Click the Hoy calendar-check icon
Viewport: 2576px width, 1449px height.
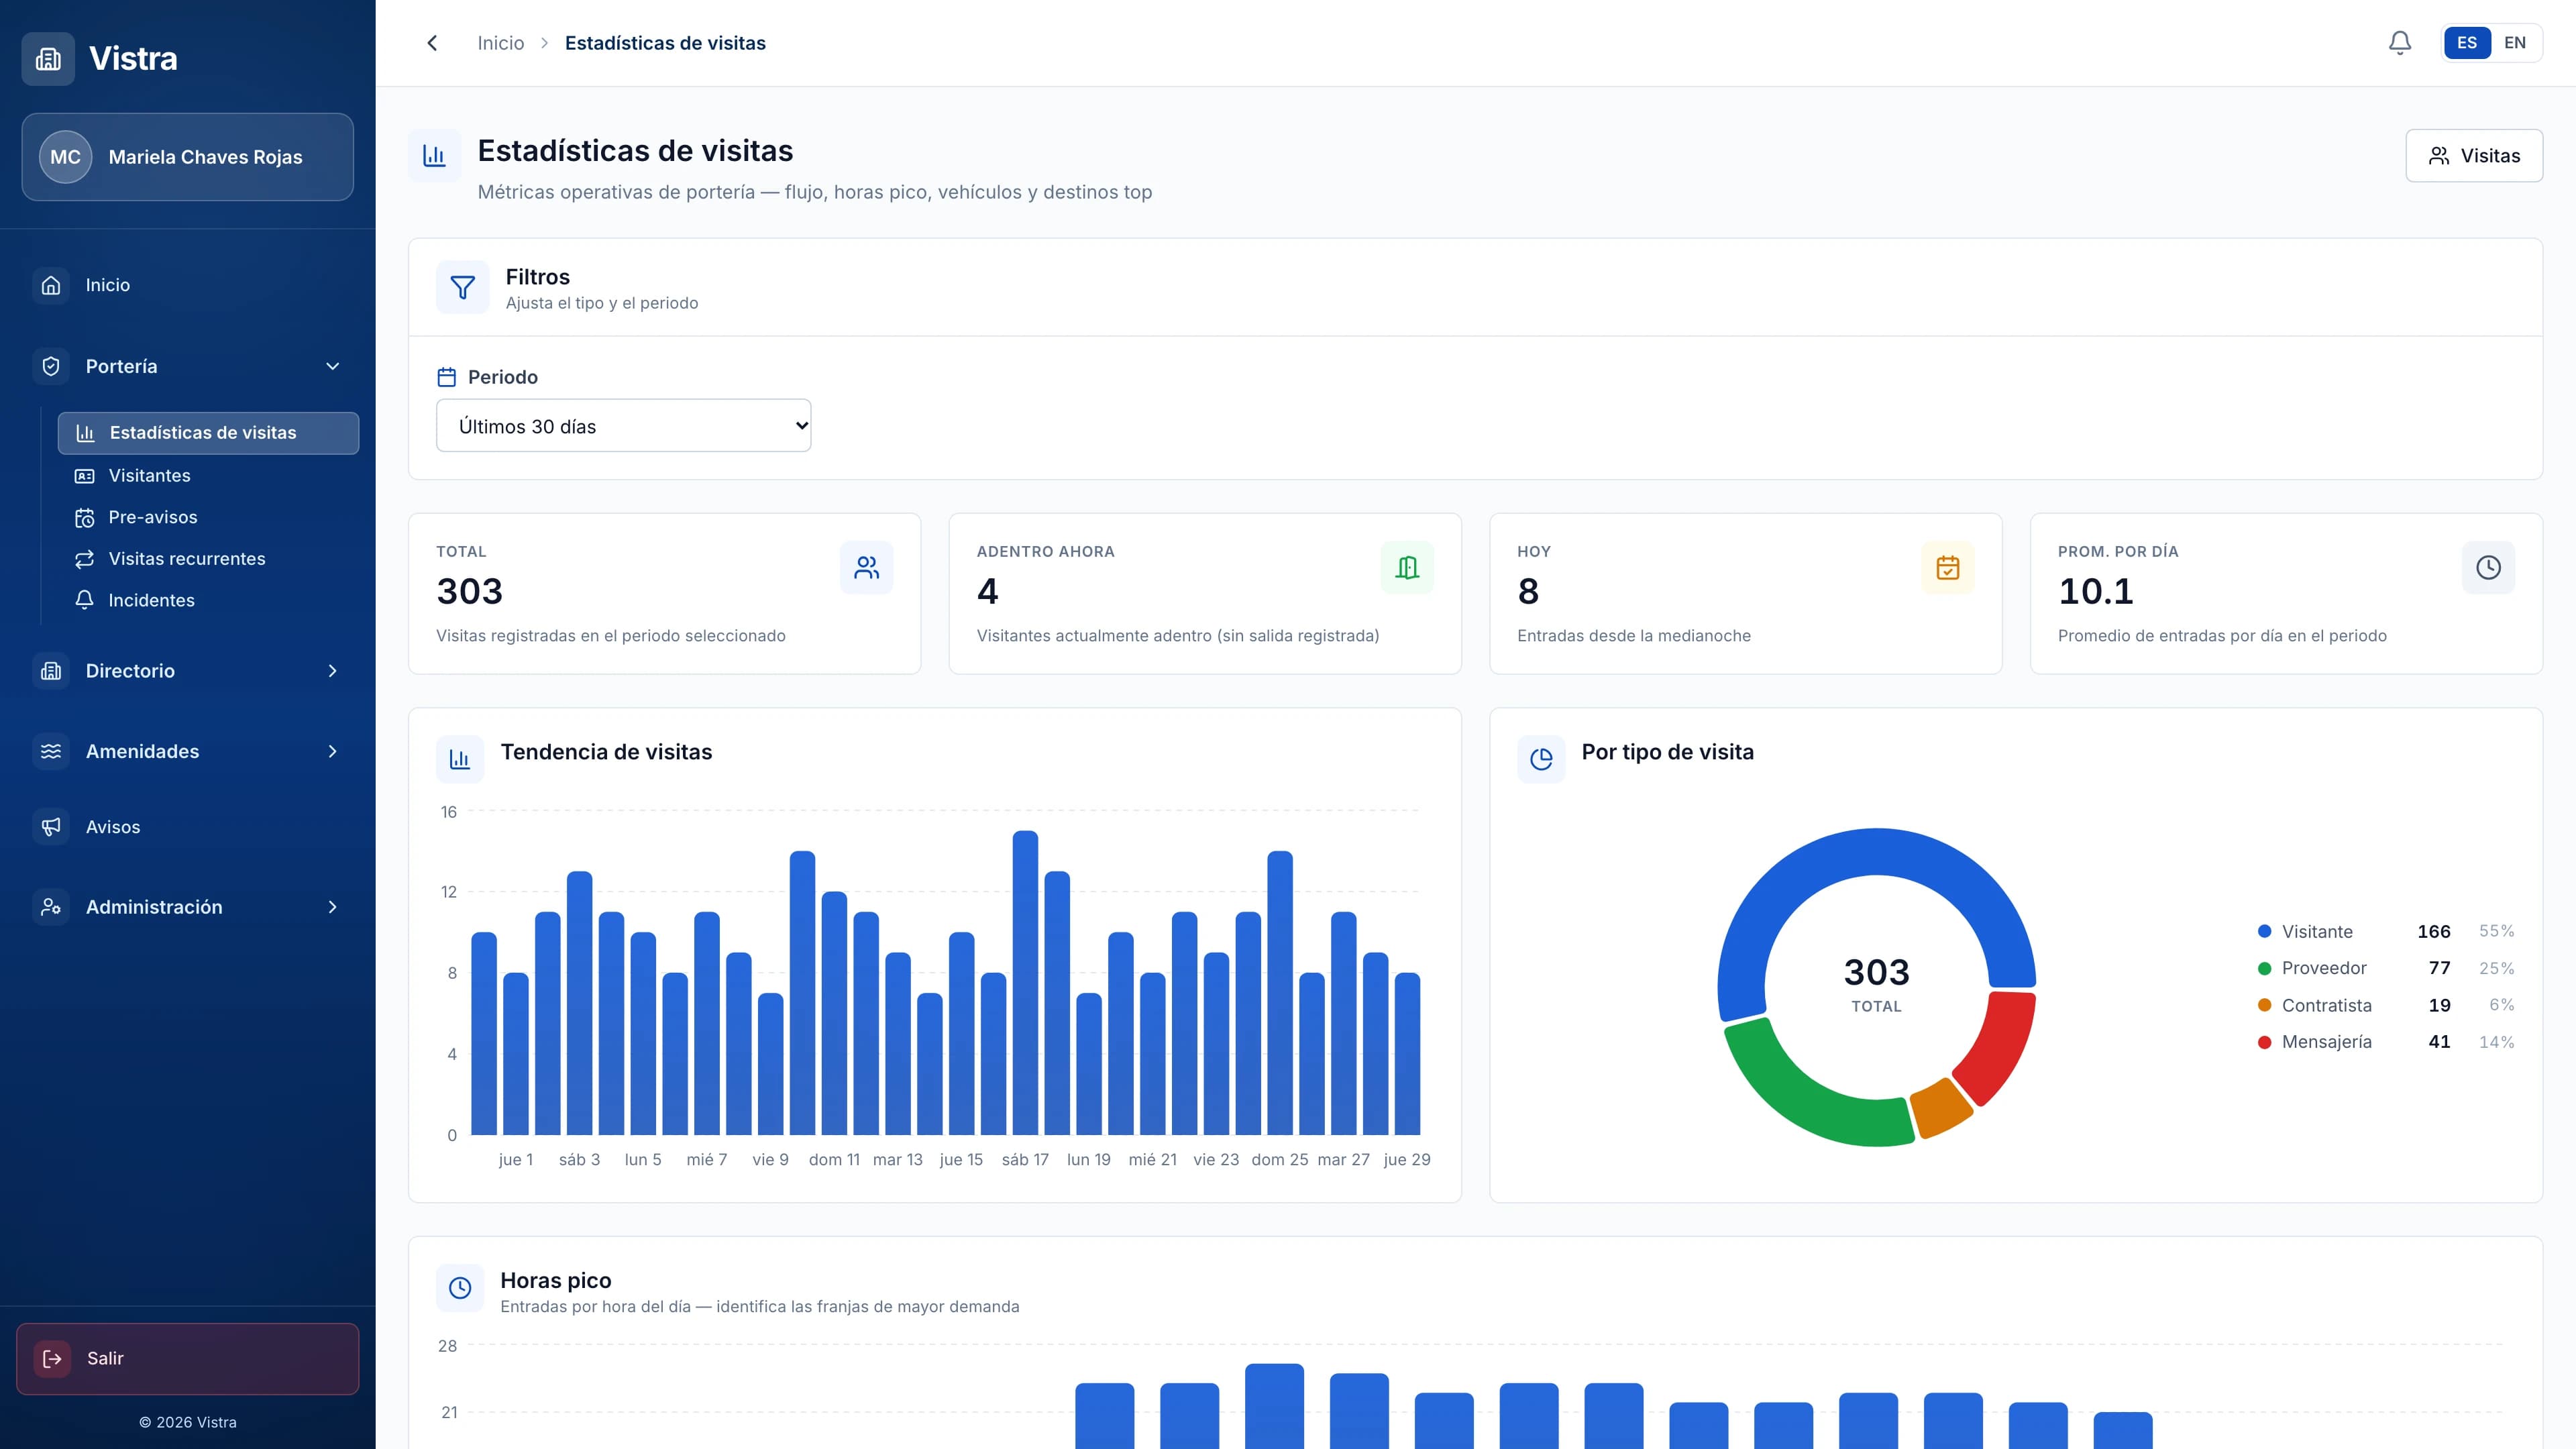coord(1948,568)
